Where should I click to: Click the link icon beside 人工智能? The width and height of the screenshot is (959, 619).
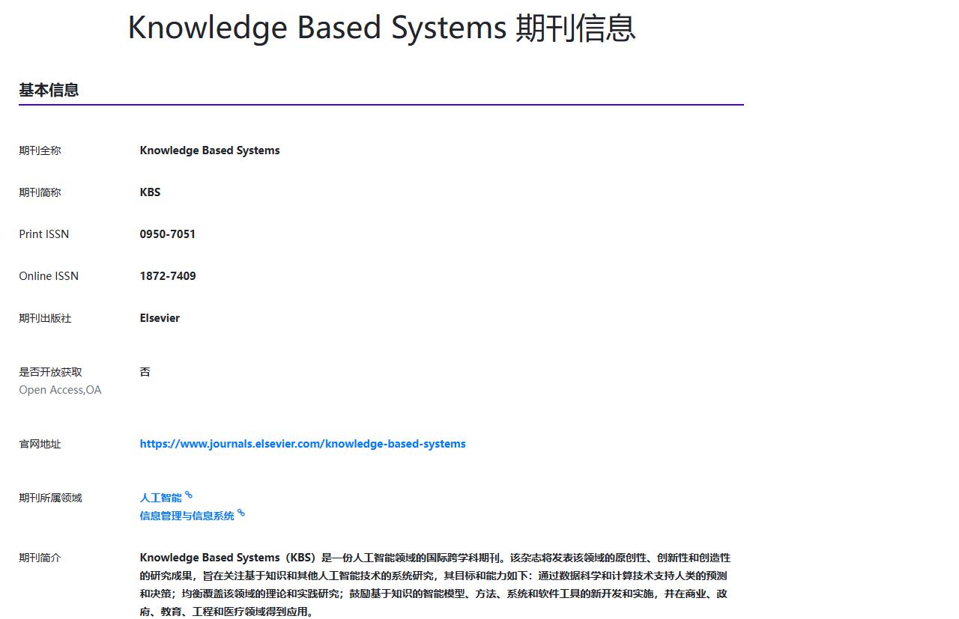(x=189, y=494)
